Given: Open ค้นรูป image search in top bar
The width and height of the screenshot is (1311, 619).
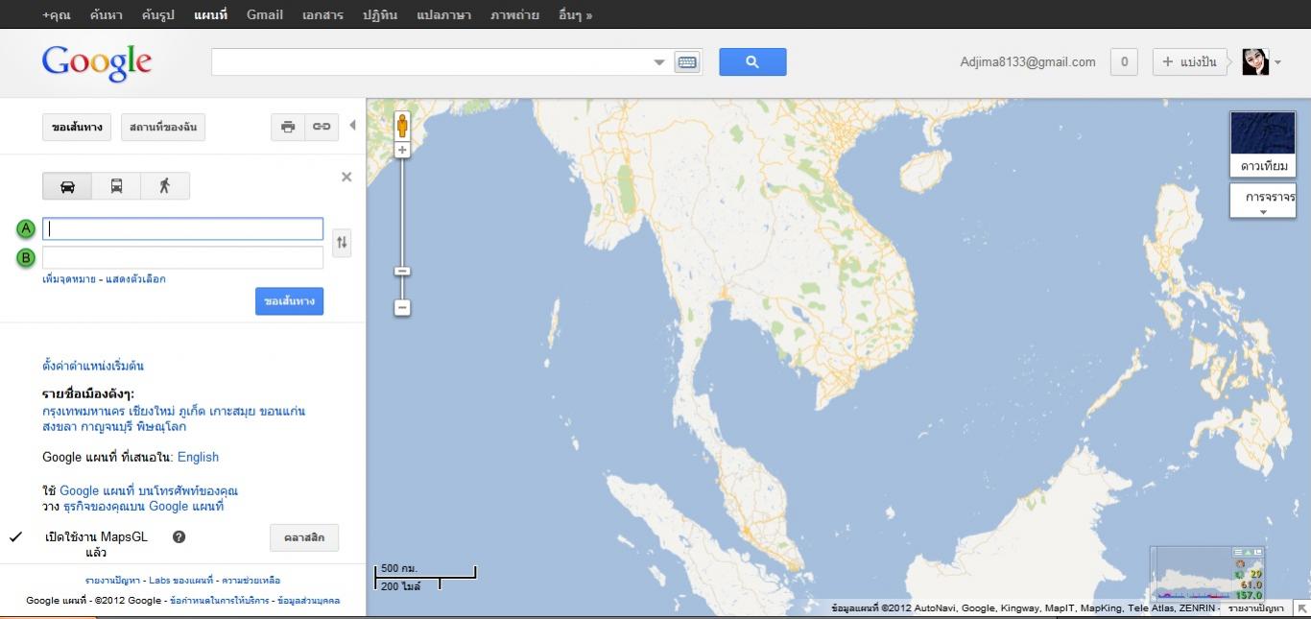Looking at the screenshot, I should tap(158, 14).
